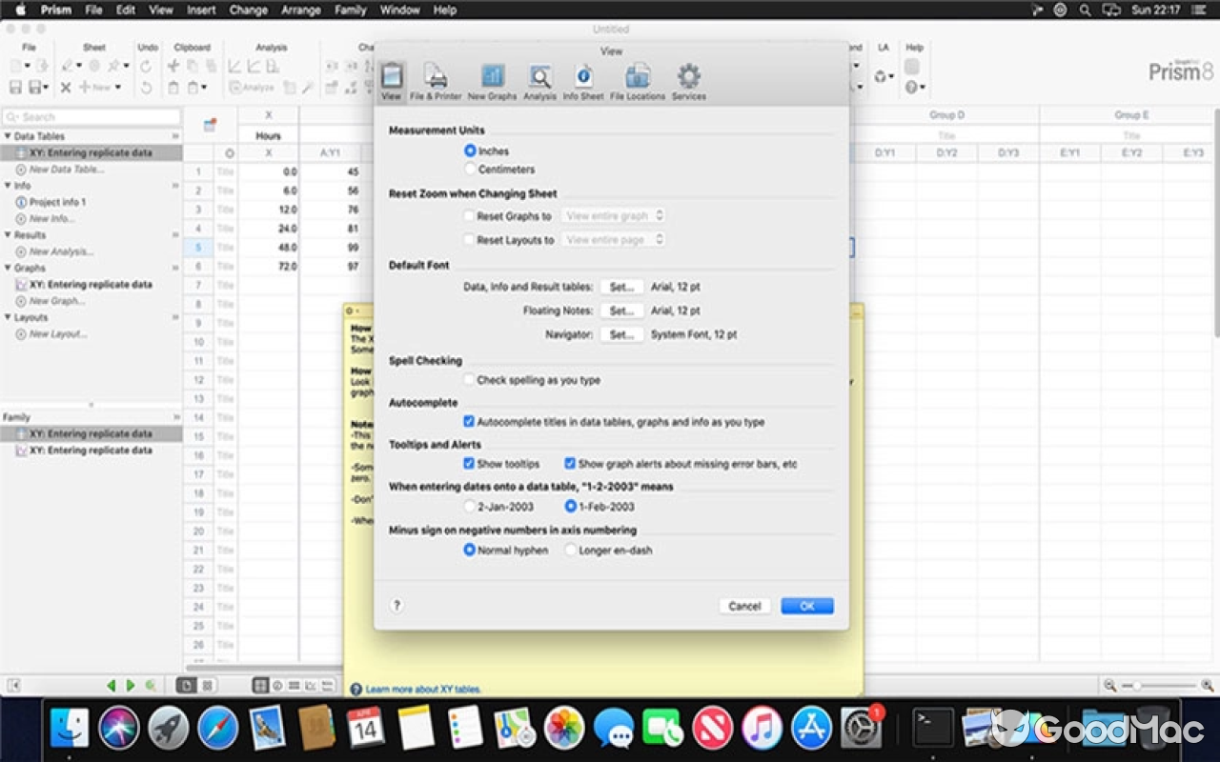Open the Arrange menu

300,10
